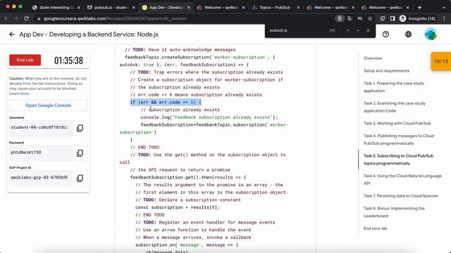Jump to End your lab section
Image resolution: width=451 pixels, height=253 pixels.
(x=376, y=228)
